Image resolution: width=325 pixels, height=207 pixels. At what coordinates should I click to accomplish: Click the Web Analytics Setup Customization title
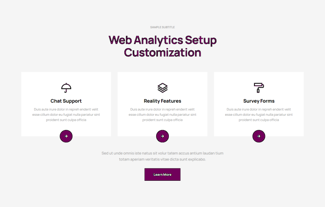click(x=162, y=46)
